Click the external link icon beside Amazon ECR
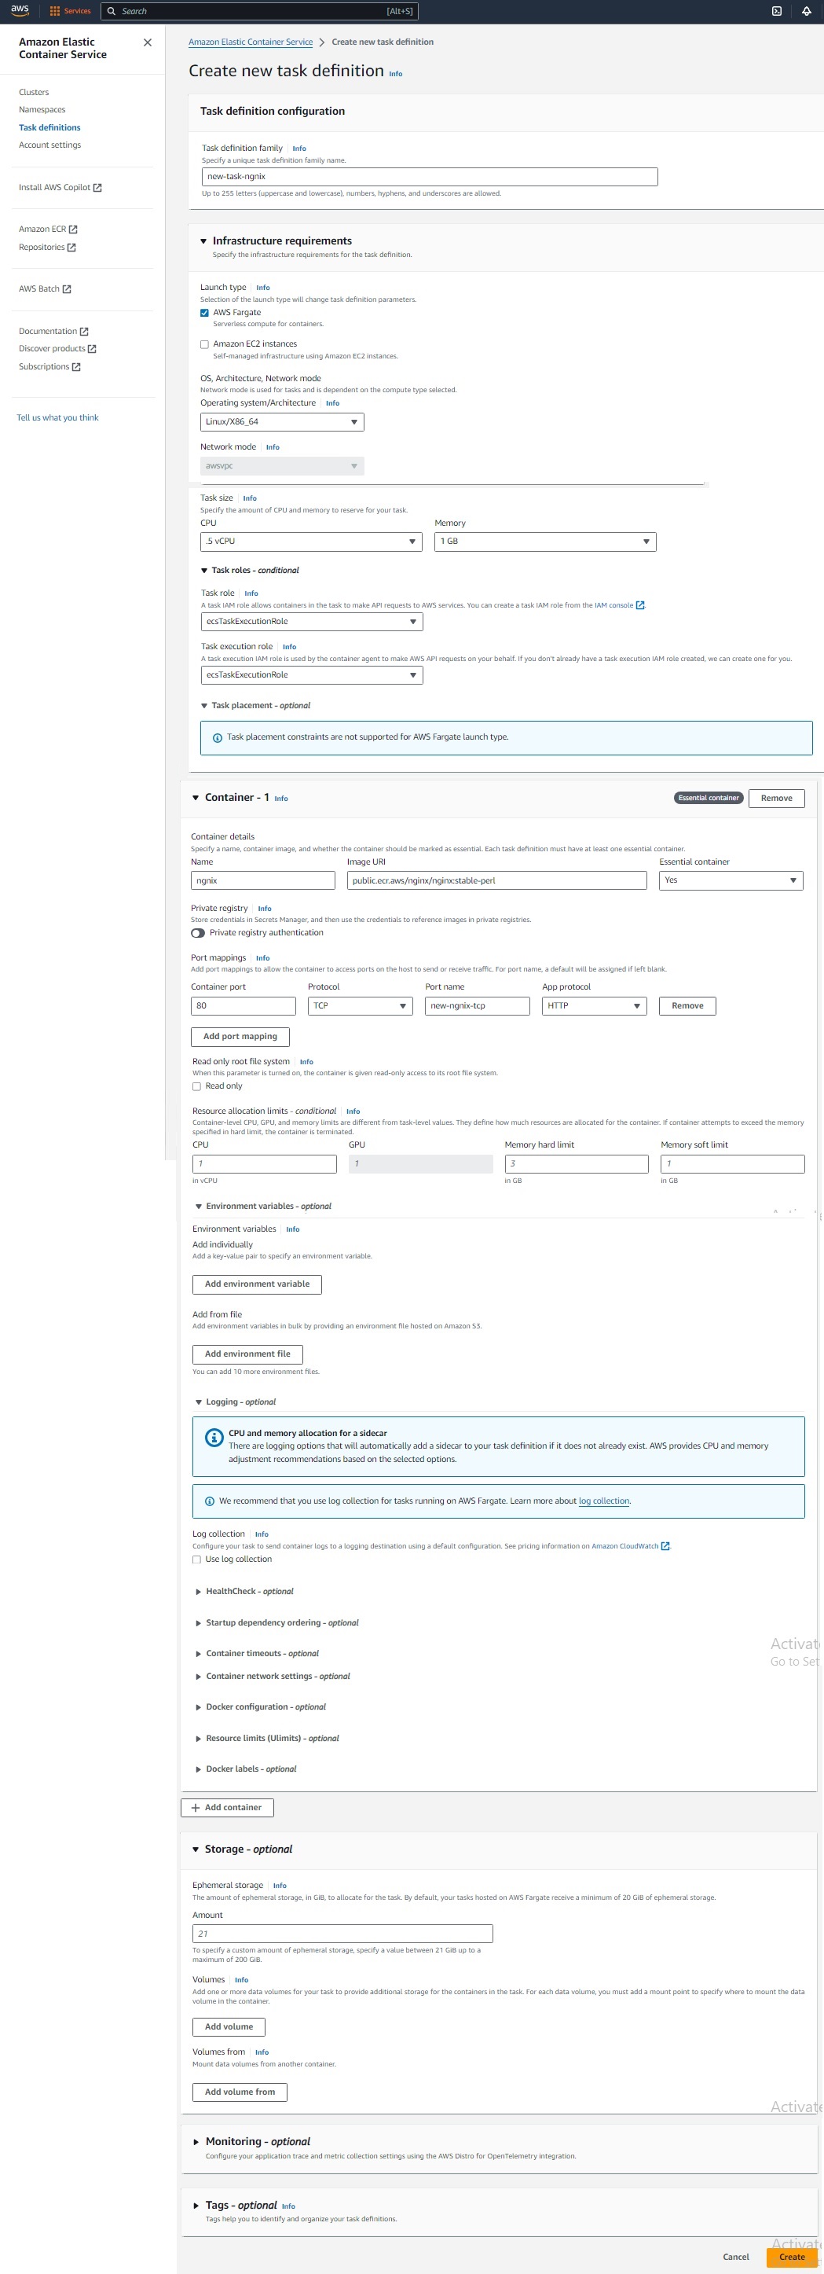 point(73,230)
